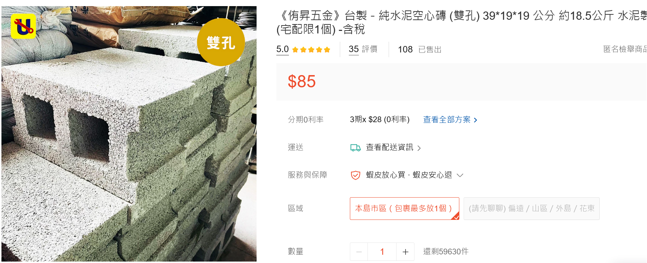Image resolution: width=647 pixels, height=263 pixels.
Task: Open the main product image
Action: tap(129, 134)
